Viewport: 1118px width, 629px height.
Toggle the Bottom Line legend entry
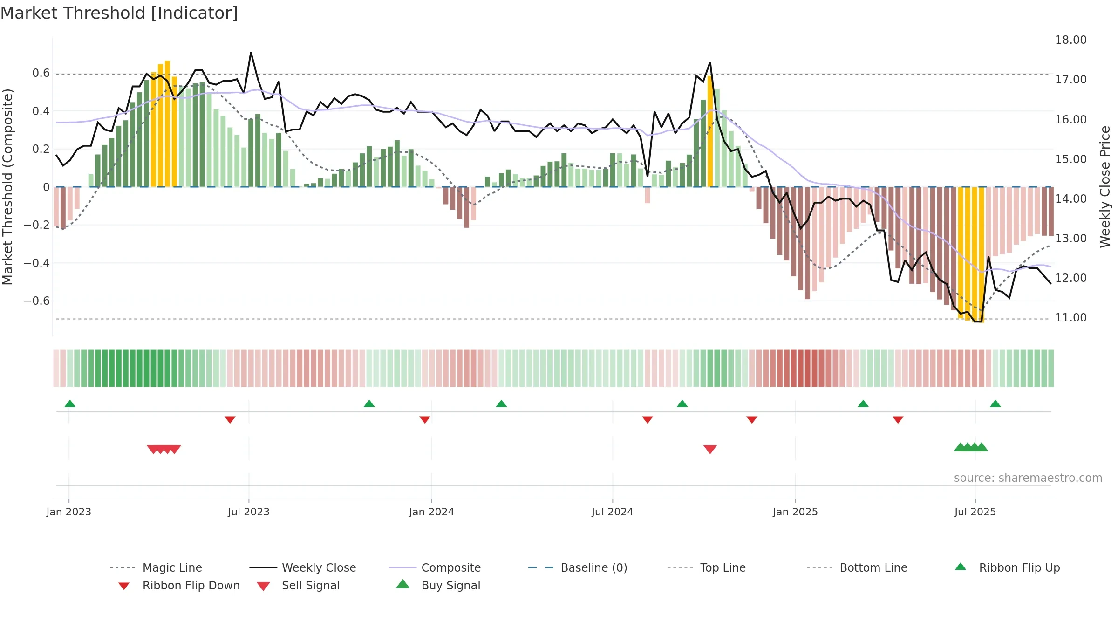857,567
